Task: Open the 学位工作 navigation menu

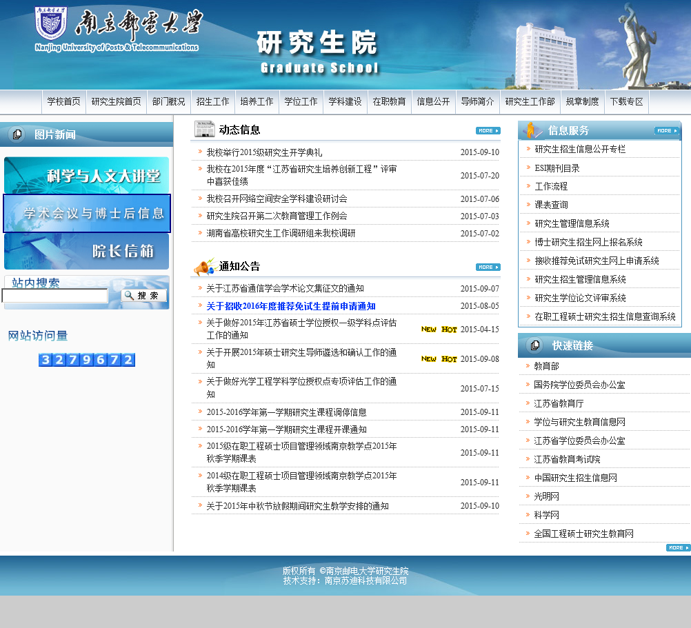Action: (x=301, y=102)
